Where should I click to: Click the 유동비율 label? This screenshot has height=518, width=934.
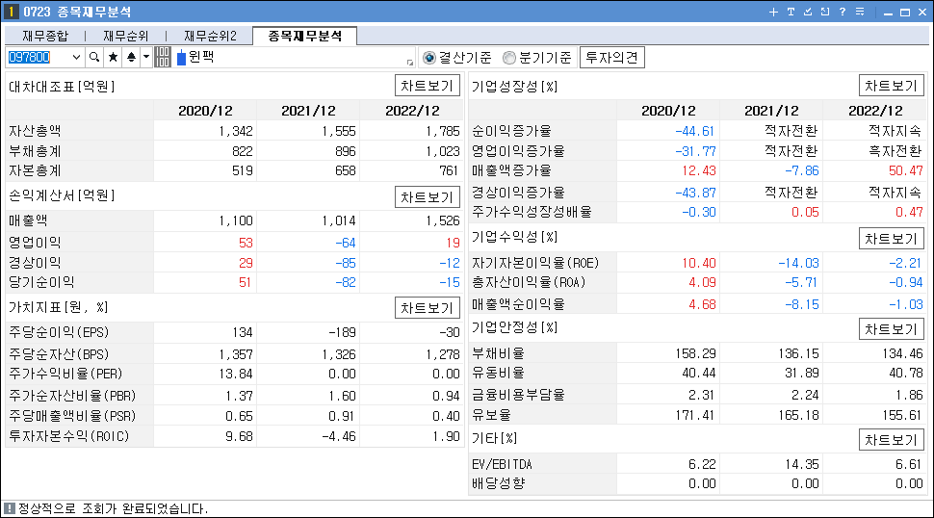498,373
